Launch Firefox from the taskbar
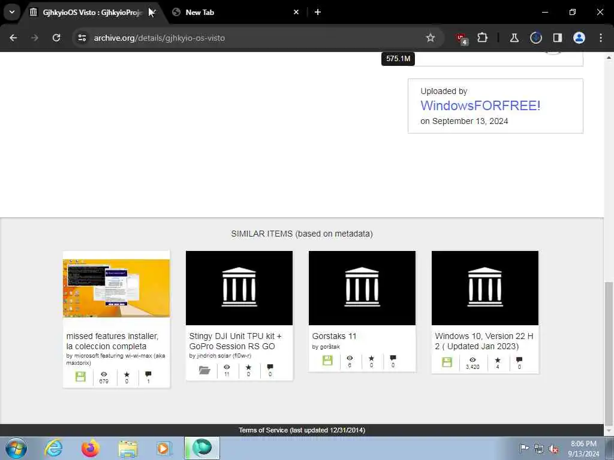This screenshot has height=460, width=614. tap(90, 448)
